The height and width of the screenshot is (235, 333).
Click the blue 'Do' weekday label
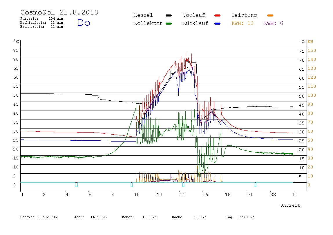pos(84,23)
